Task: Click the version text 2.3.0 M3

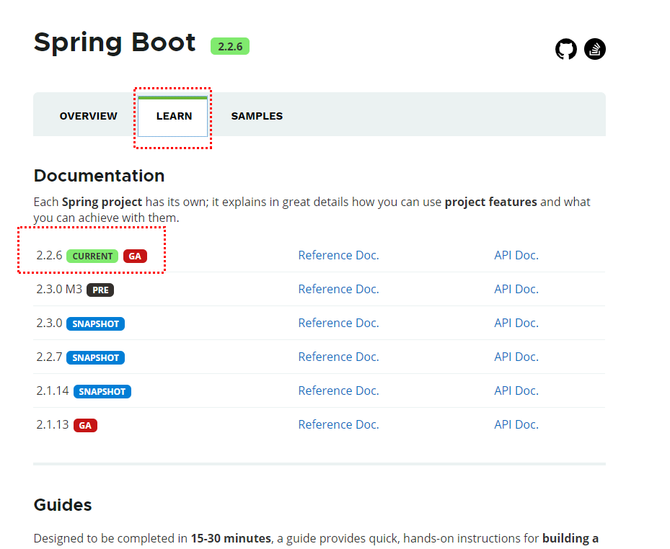Action: coord(59,289)
